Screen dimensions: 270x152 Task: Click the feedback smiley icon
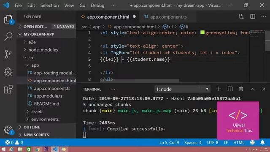(x=252, y=143)
